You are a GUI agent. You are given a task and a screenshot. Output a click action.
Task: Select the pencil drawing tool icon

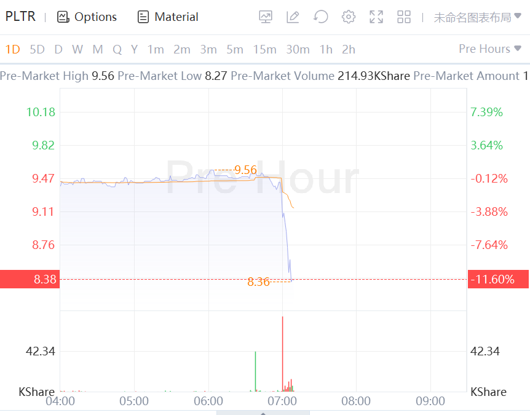pyautogui.click(x=293, y=17)
